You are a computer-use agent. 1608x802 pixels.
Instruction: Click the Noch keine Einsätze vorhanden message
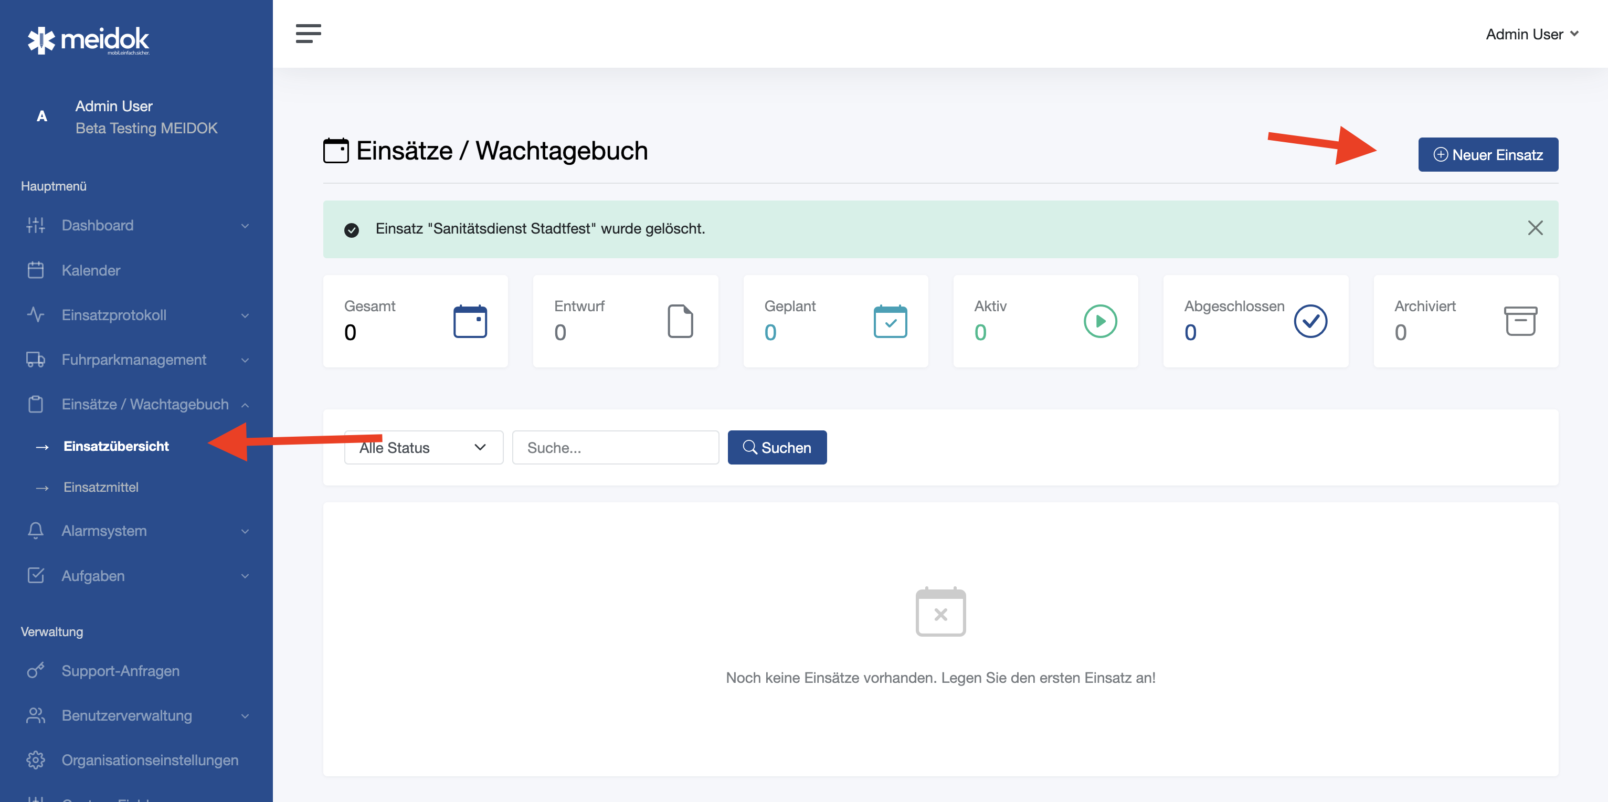click(x=940, y=678)
